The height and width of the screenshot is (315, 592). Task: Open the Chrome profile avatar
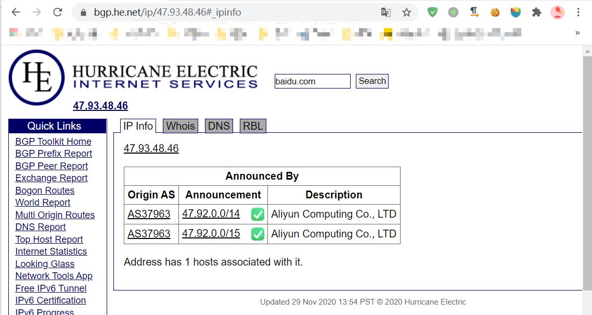tap(558, 12)
